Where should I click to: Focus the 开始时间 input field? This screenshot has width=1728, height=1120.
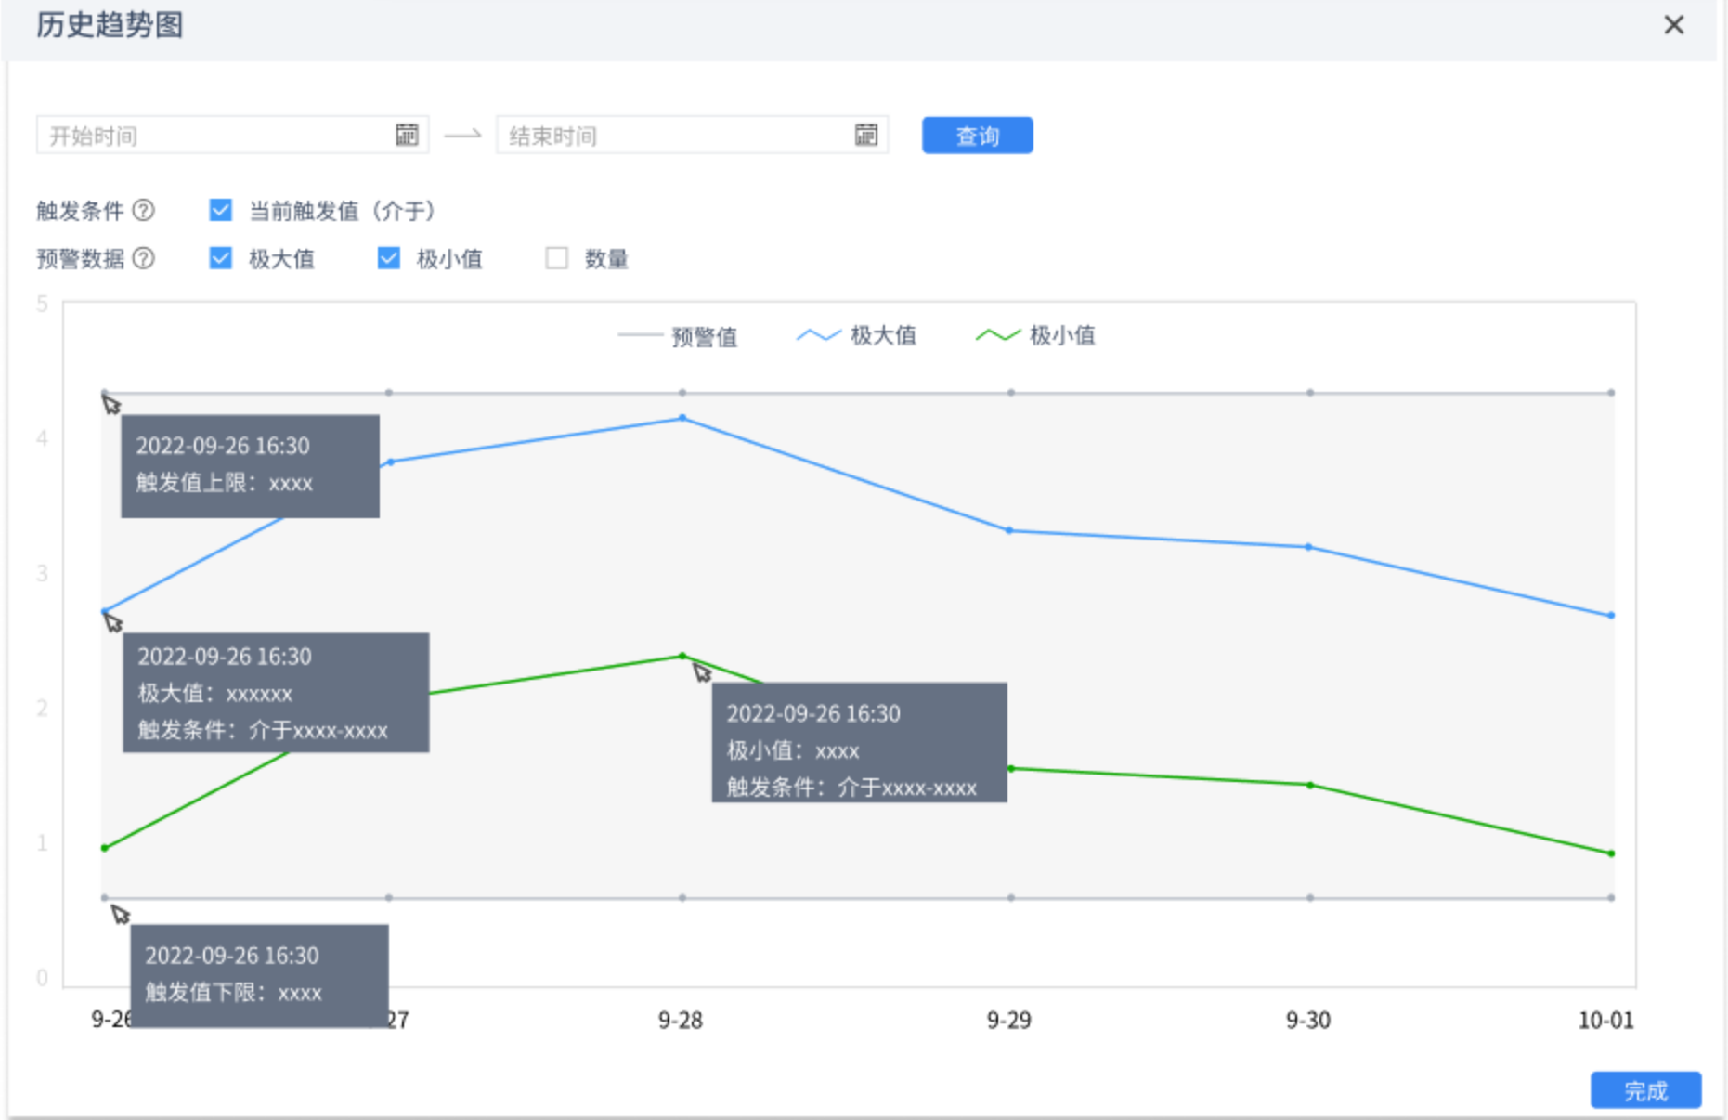click(214, 136)
